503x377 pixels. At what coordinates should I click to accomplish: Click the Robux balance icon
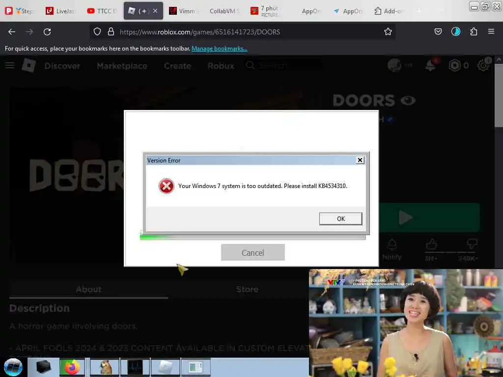(454, 65)
